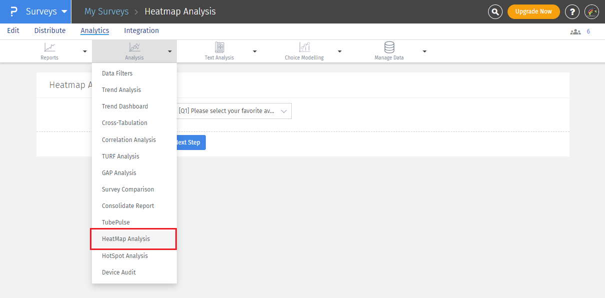
Task: Expand the Surveys product dropdown
Action: pos(64,11)
